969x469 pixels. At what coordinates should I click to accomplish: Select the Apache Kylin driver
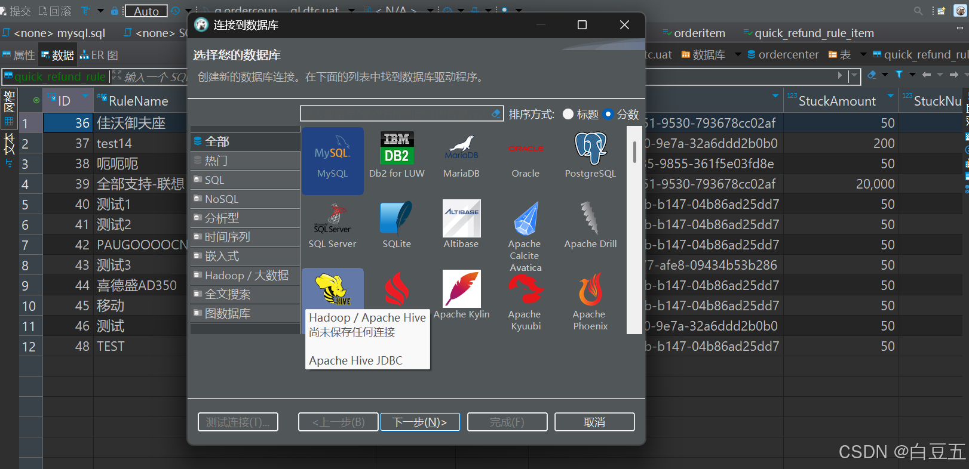click(461, 295)
